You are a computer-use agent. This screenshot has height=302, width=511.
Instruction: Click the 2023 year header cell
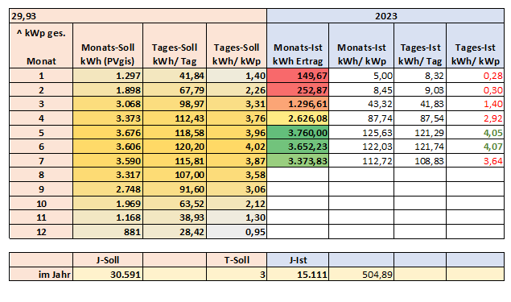(x=385, y=16)
